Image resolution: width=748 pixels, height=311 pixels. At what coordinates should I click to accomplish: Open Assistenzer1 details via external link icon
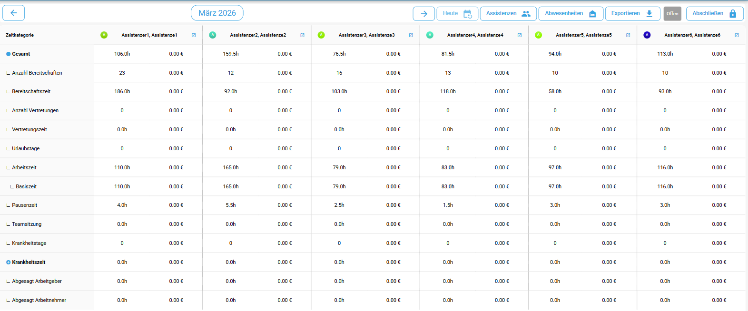click(x=194, y=35)
